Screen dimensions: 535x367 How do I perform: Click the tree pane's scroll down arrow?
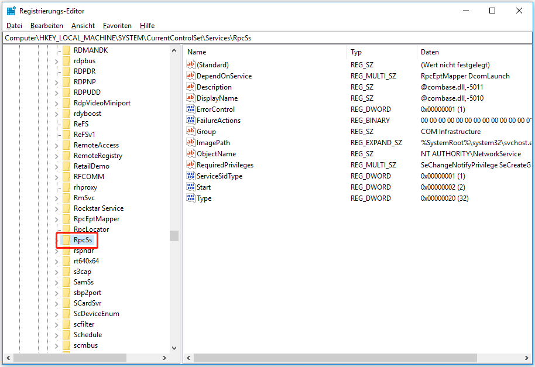click(174, 347)
